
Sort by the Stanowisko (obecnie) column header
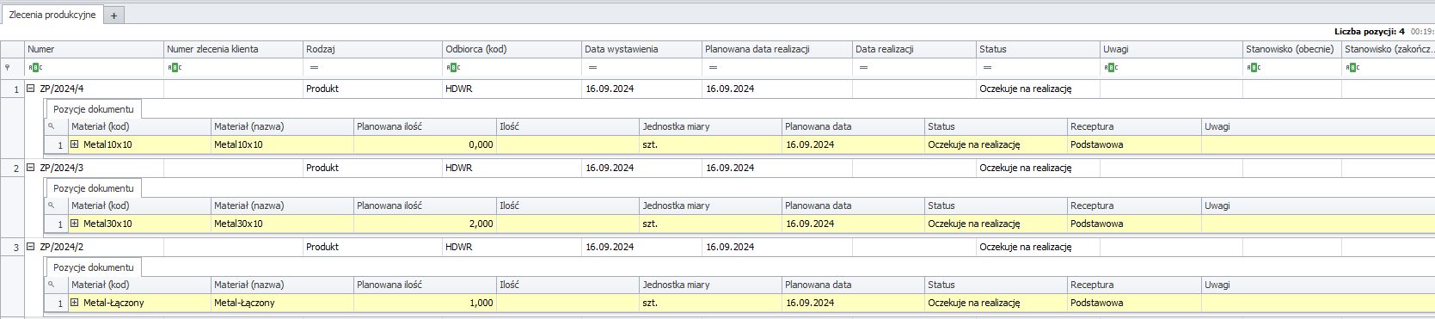1292,49
